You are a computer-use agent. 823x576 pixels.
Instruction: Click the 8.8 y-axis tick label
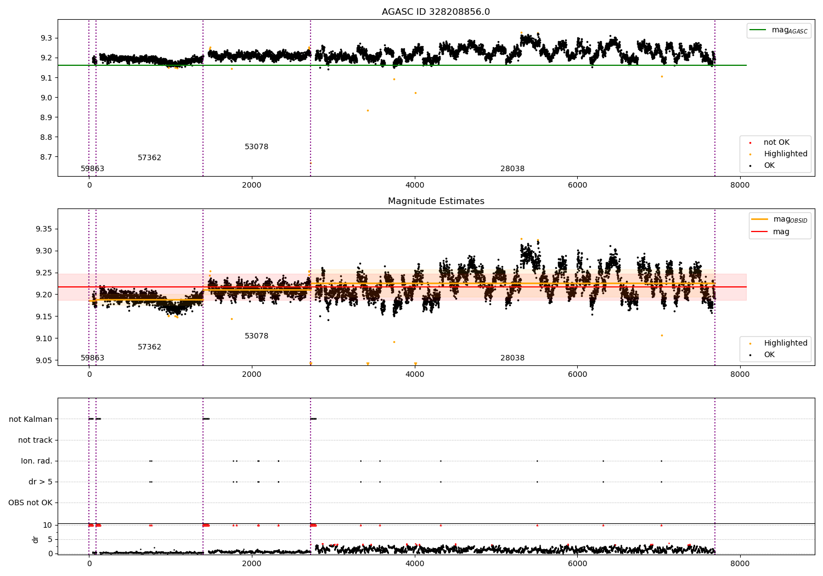[46, 138]
